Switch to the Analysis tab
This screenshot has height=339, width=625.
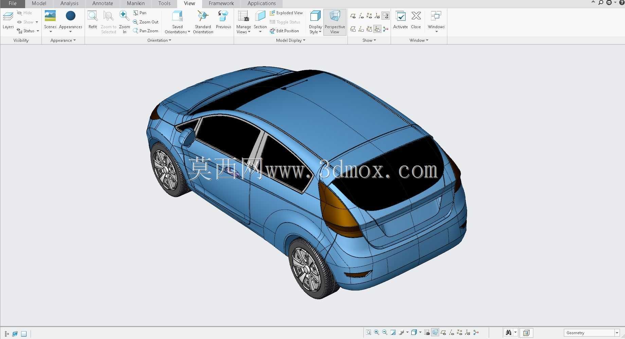coord(69,3)
